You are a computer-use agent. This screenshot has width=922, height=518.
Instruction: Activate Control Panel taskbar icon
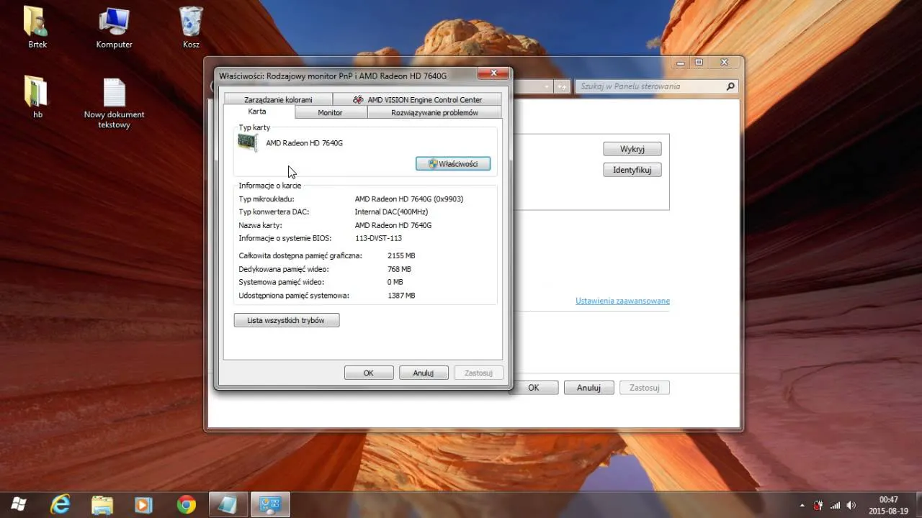[x=270, y=504]
